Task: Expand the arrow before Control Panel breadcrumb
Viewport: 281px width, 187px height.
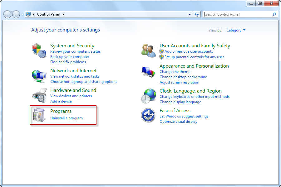Action: tap(33, 14)
